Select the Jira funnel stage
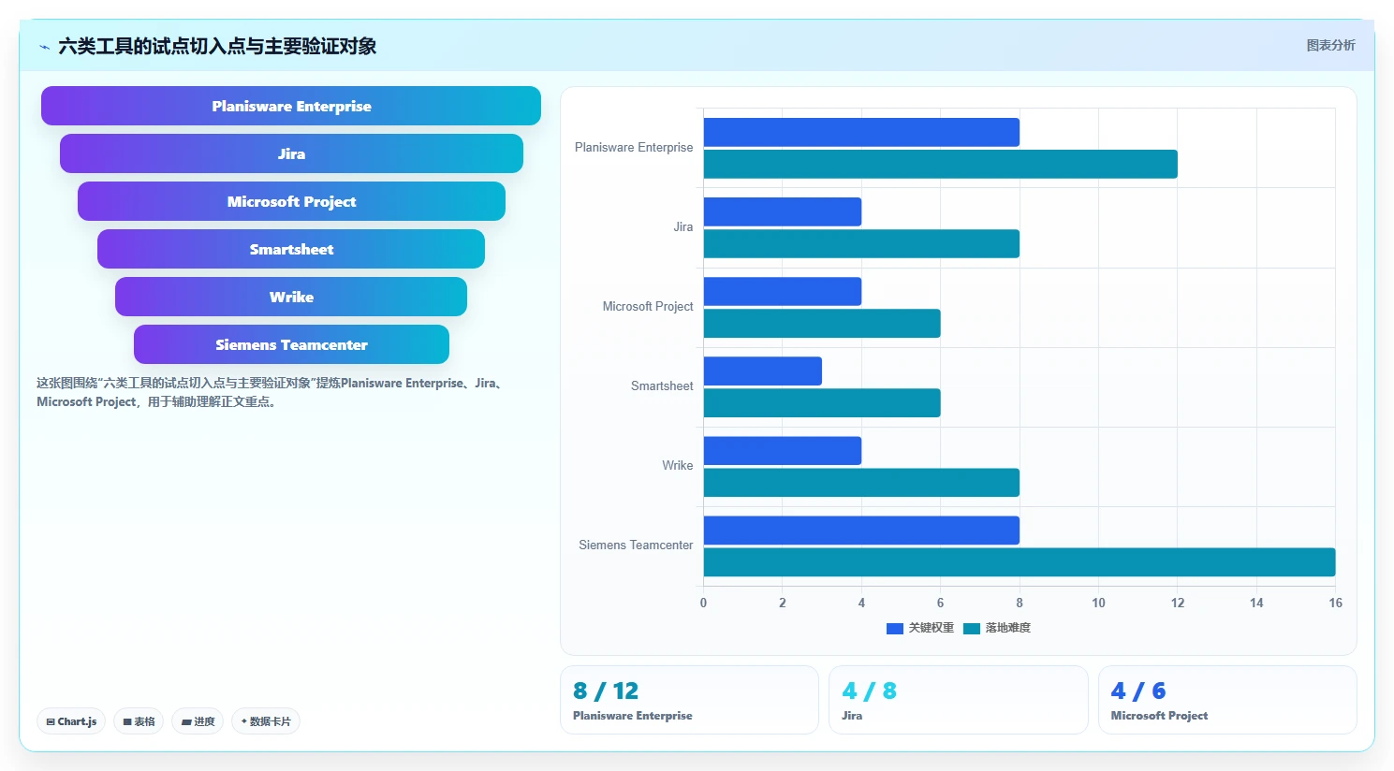 (x=291, y=153)
